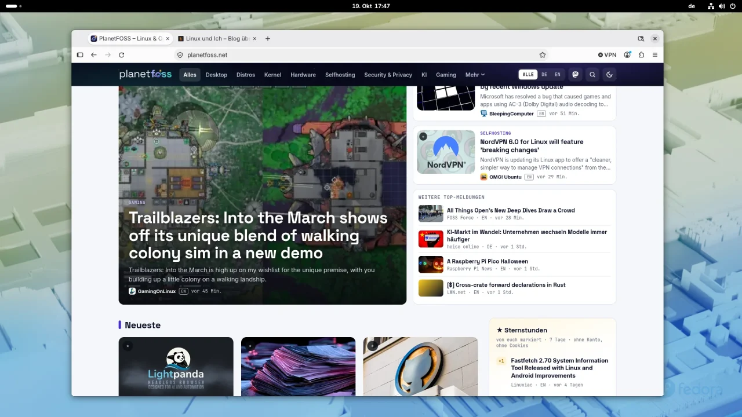Click the network icon in top bar
Viewport: 742px width, 417px height.
[711, 6]
